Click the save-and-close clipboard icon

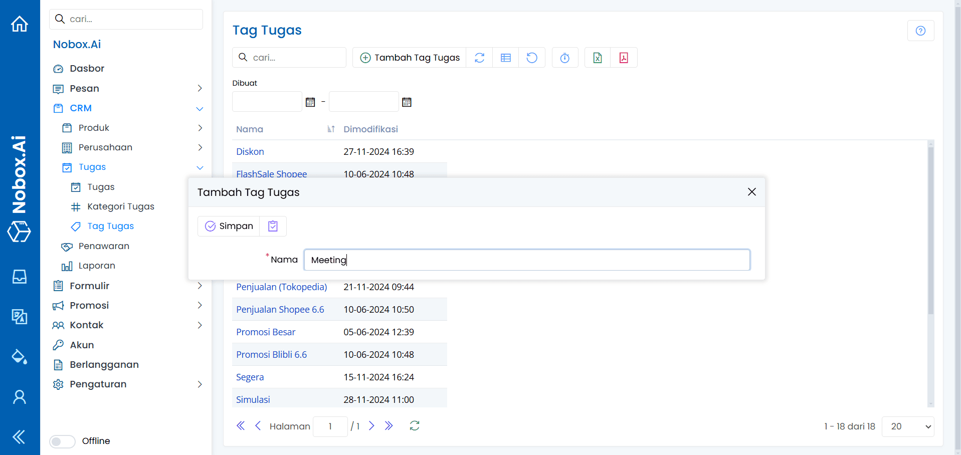pos(273,226)
